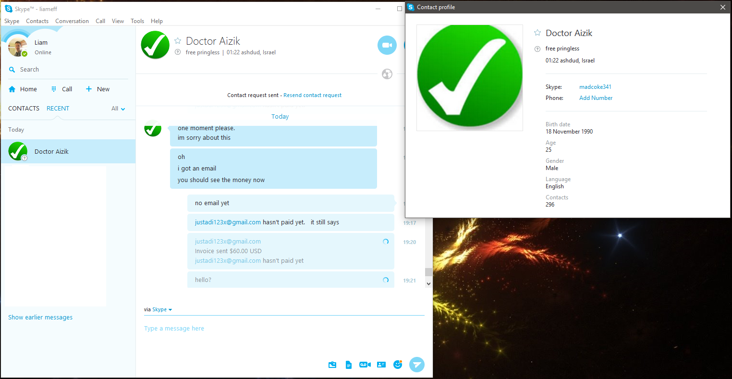Screen dimensions: 732x379
Task: Click the chat scrollbar thumb
Action: coord(429,272)
